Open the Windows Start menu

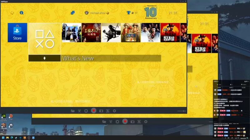[x=3, y=138]
